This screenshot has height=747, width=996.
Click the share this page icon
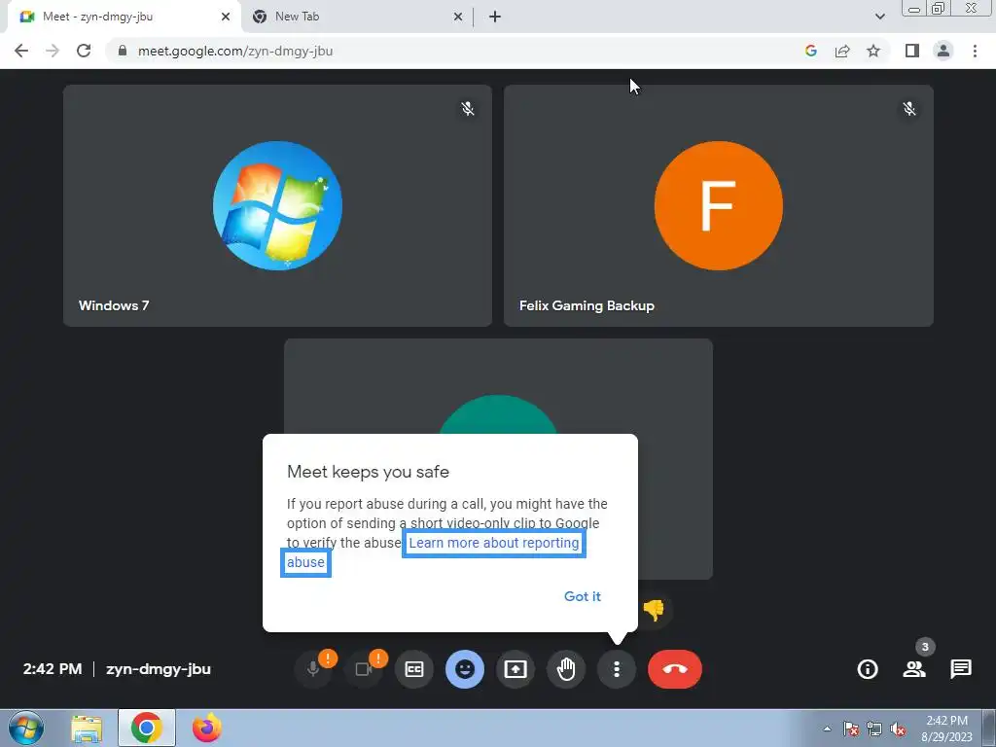pos(842,51)
